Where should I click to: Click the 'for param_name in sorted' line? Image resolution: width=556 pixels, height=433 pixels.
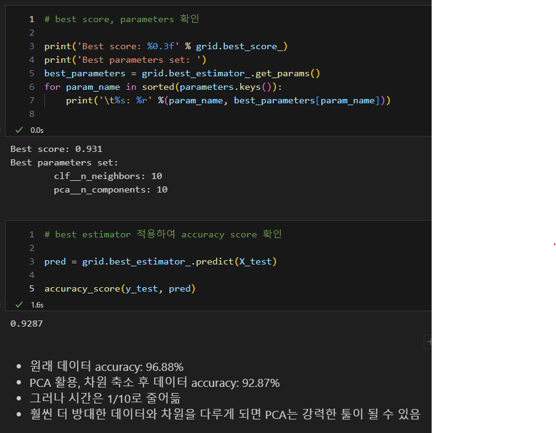click(x=163, y=87)
